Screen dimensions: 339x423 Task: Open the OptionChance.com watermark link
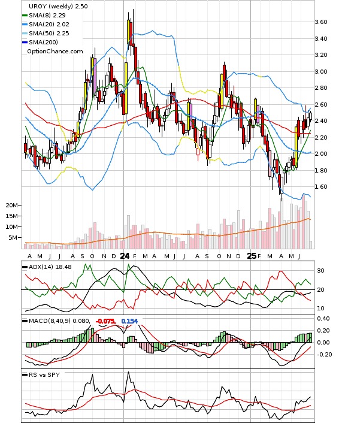pyautogui.click(x=55, y=52)
